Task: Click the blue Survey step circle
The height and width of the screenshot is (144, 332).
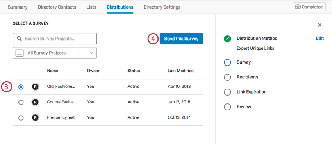Action: [x=227, y=62]
